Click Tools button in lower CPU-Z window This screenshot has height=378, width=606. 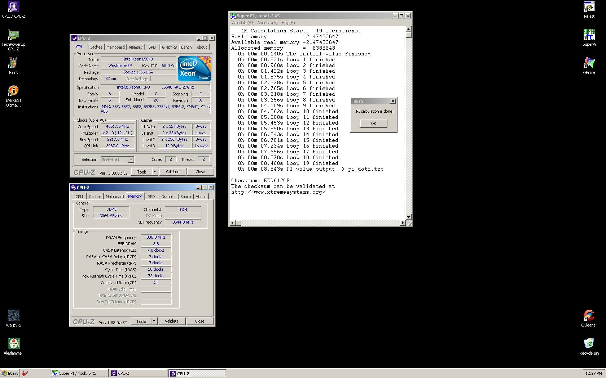pos(141,321)
